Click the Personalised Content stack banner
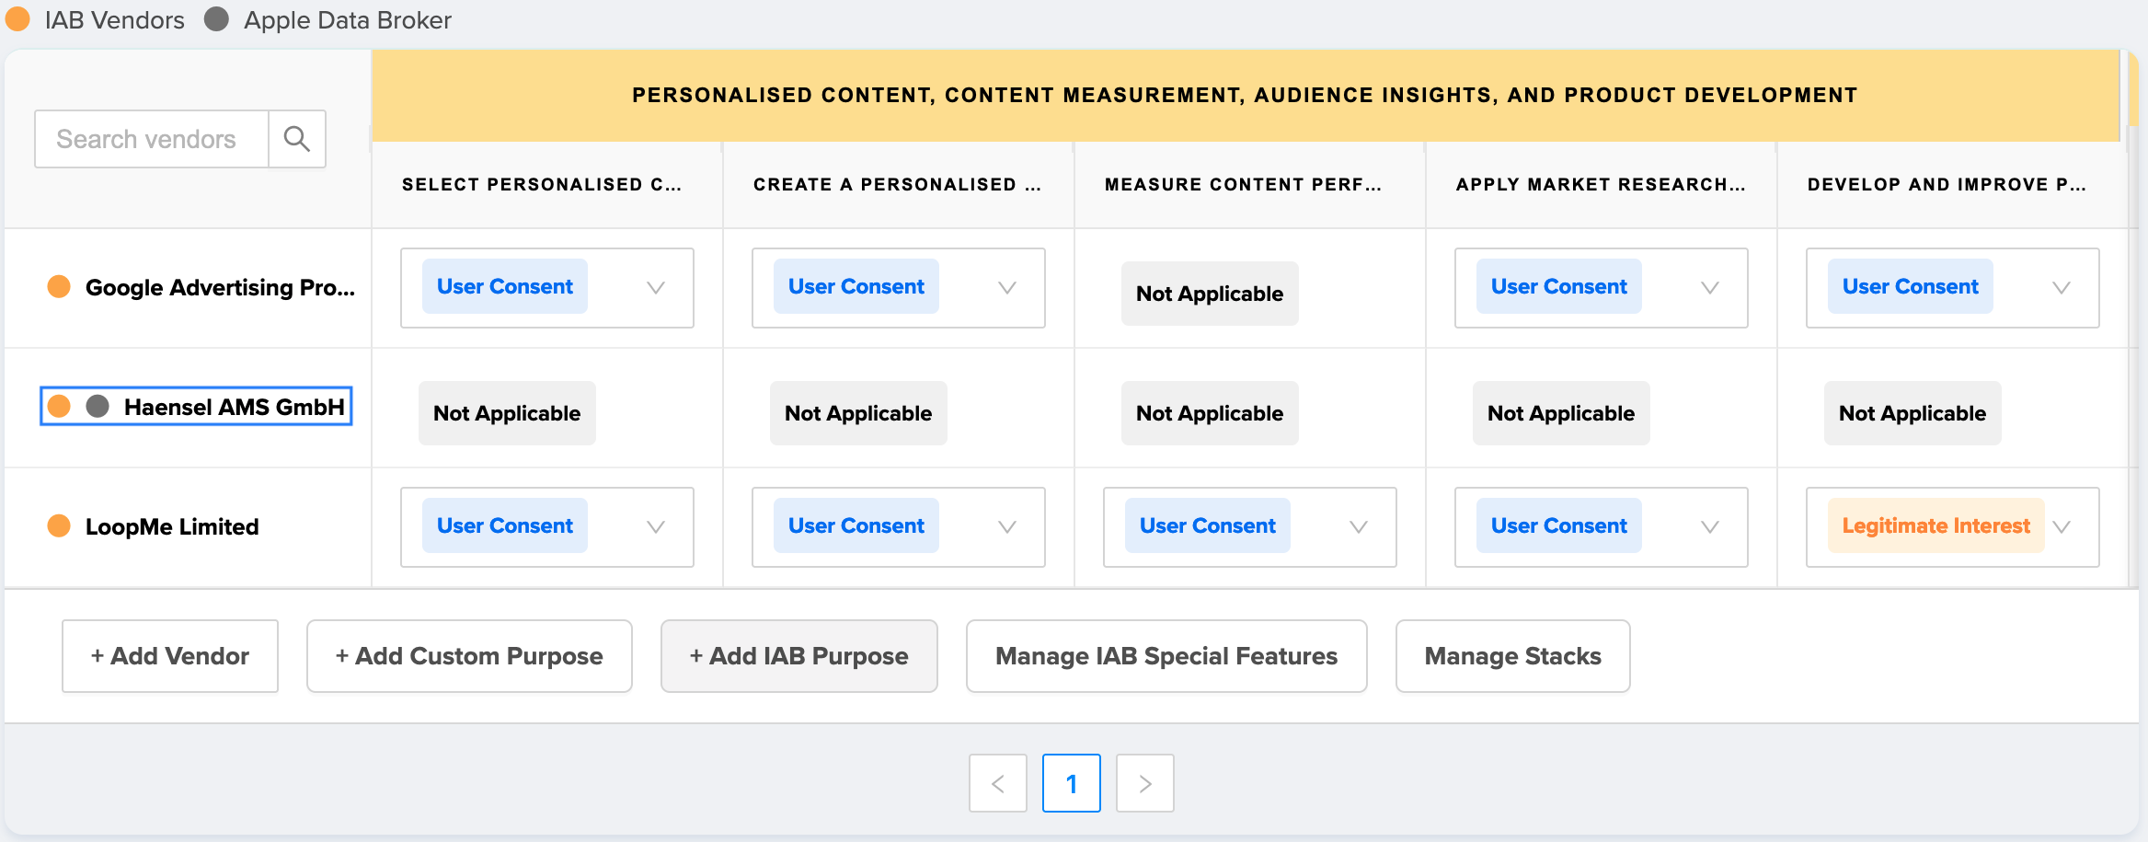This screenshot has height=842, width=2148. (x=1246, y=95)
